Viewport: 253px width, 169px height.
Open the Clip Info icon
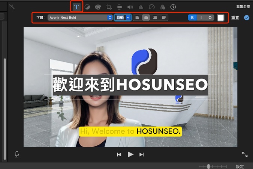(x=173, y=7)
